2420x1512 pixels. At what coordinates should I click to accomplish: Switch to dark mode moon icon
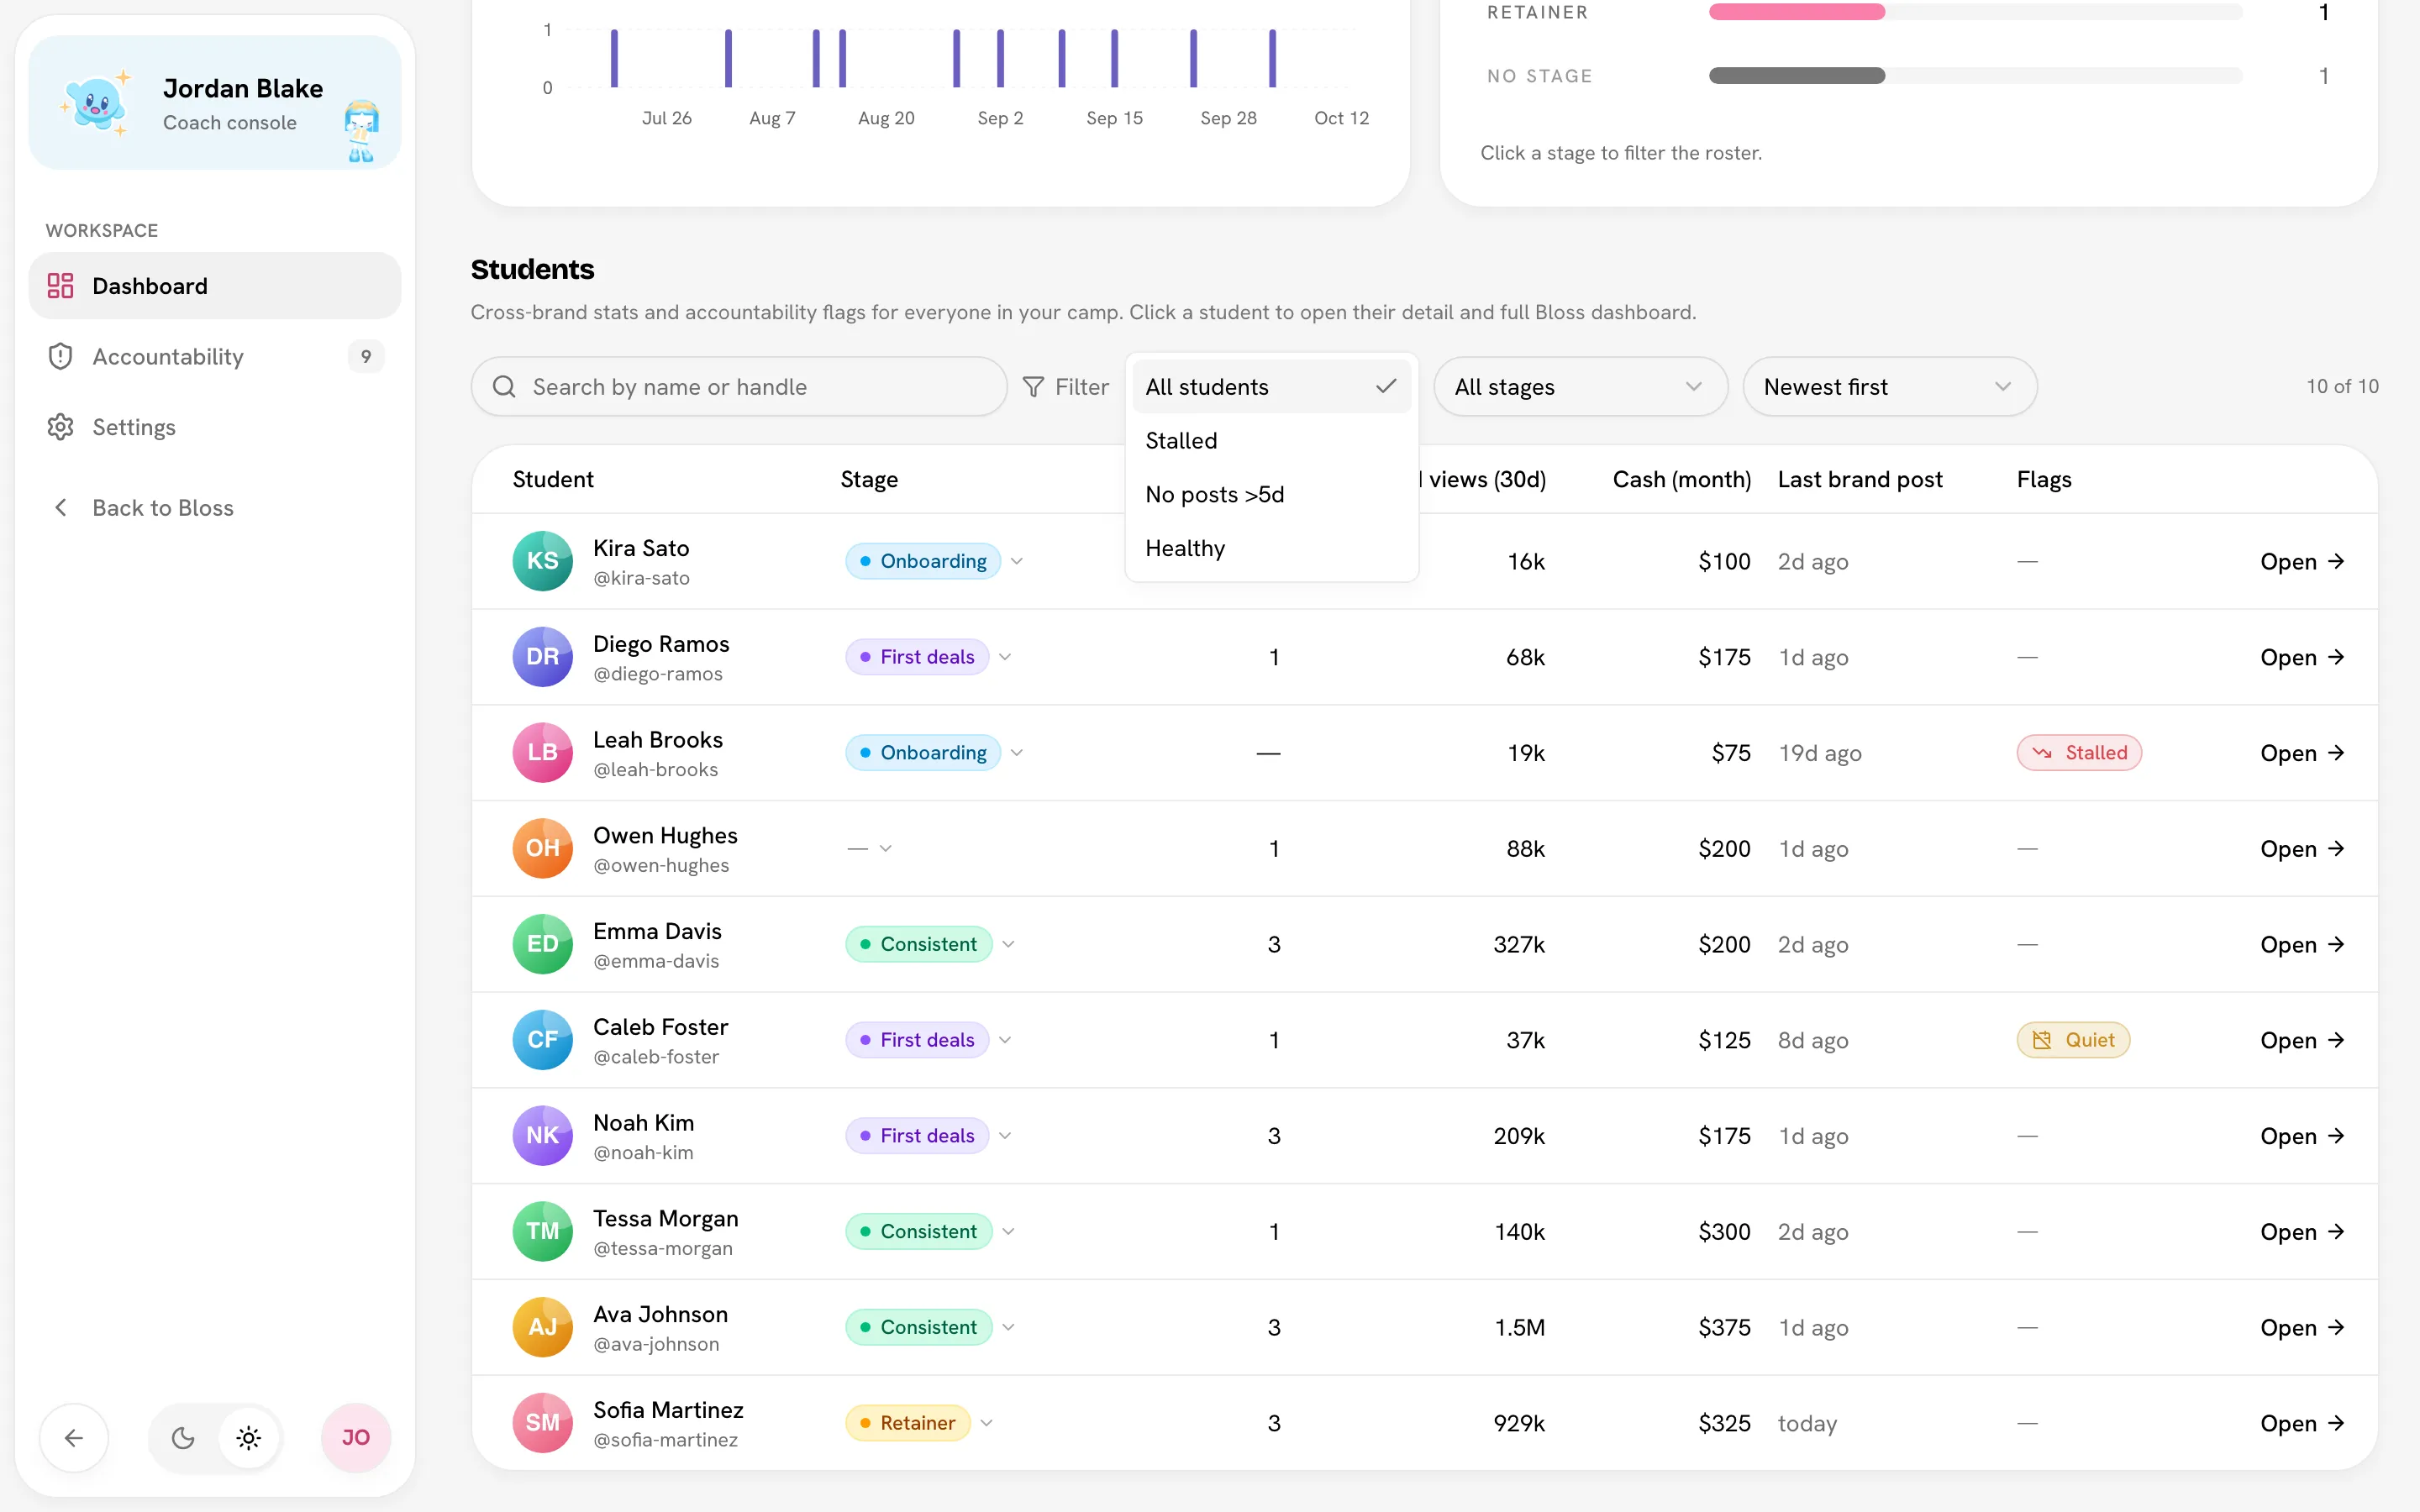pos(183,1438)
